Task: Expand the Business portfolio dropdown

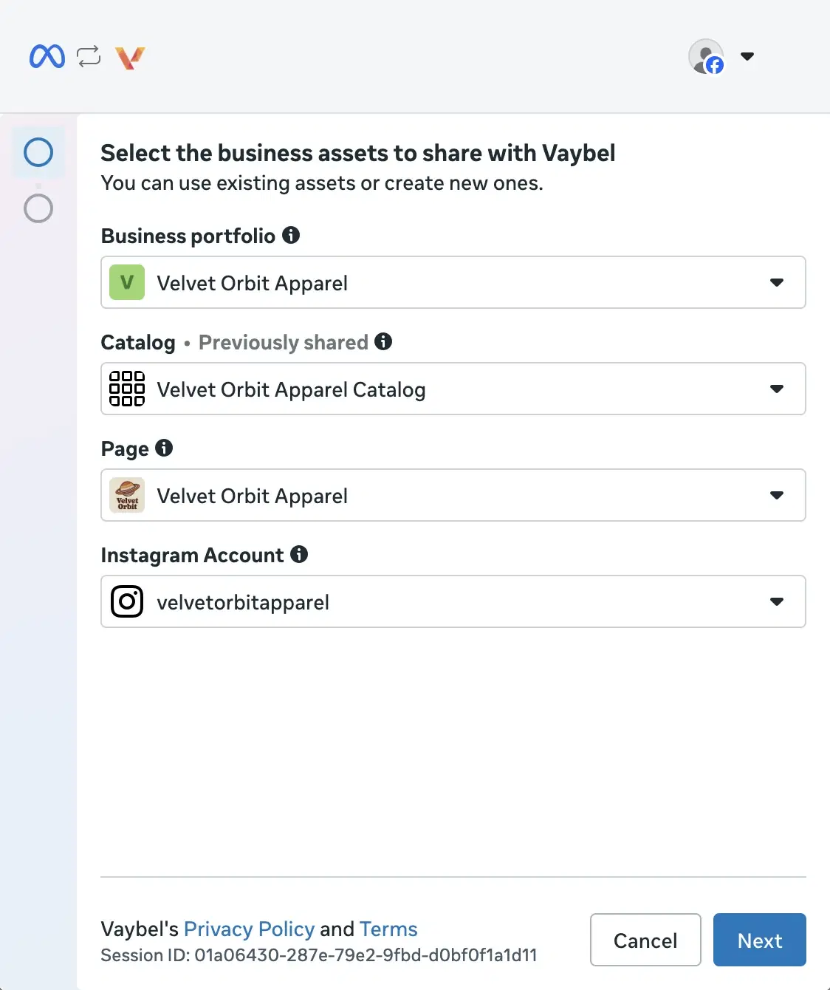Action: [453, 282]
